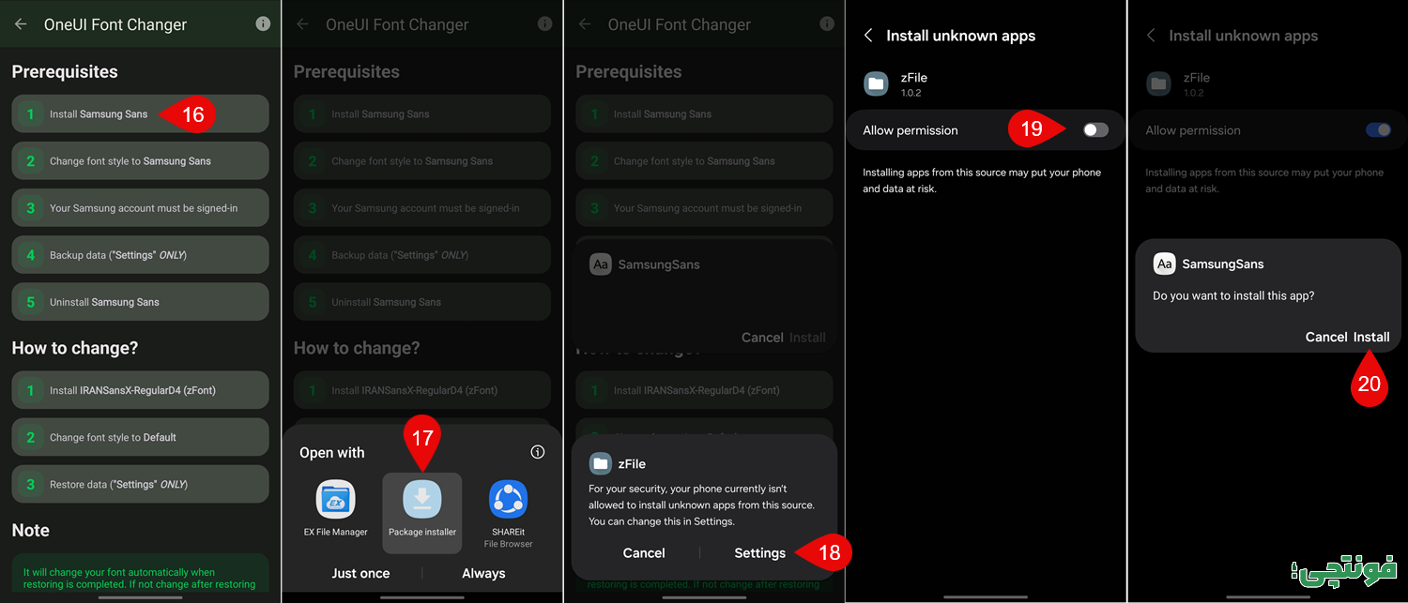This screenshot has height=603, width=1408.
Task: Choose SHAREit File Browser in the Open with sheet
Action: coord(509,514)
